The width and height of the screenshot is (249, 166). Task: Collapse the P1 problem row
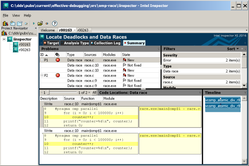tap(42, 60)
